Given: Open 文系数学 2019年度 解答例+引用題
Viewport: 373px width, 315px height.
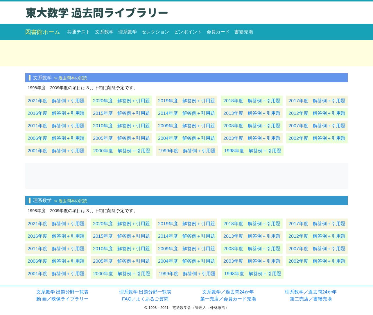Looking at the screenshot, I should tap(186, 101).
